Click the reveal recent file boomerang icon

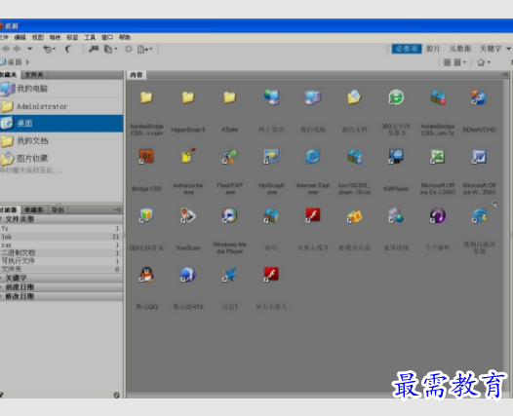49,49
